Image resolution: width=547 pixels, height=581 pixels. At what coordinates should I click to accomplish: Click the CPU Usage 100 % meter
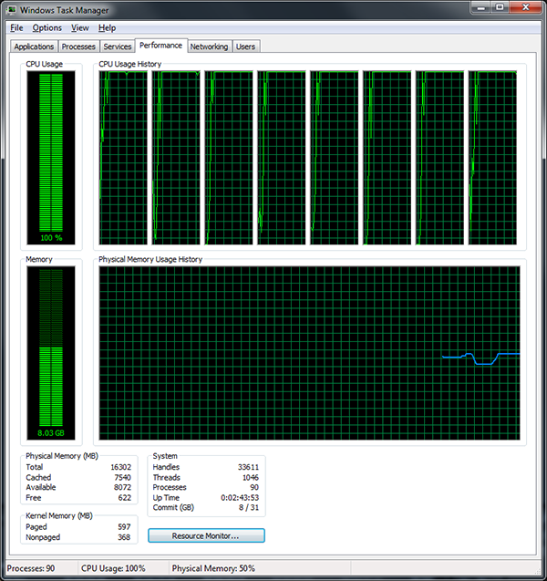tap(51, 158)
